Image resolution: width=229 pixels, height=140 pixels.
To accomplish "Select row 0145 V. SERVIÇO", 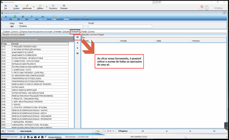I will tap(35, 104).
